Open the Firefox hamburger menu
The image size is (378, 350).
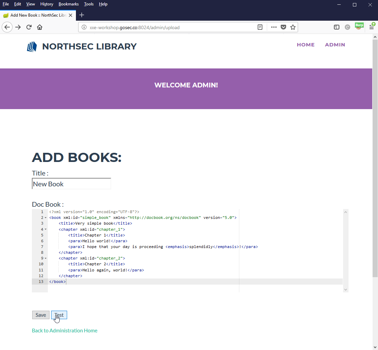pos(372,27)
